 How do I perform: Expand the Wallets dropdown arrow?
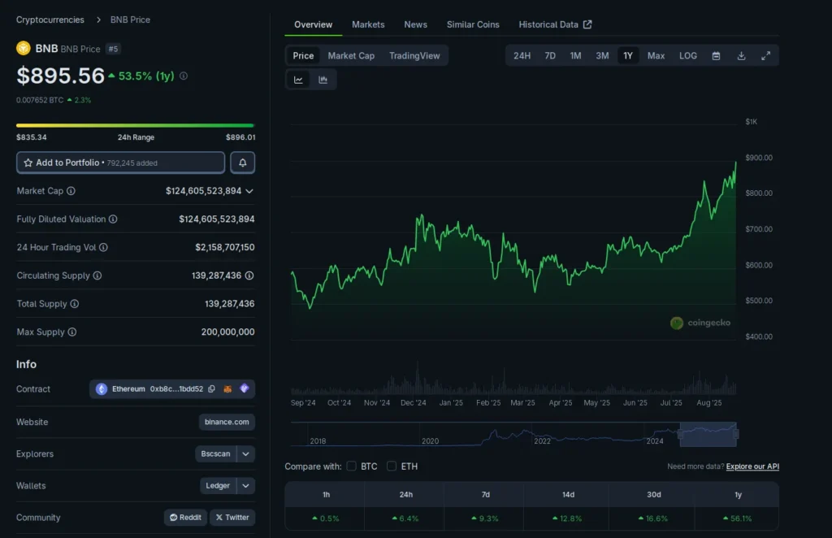245,485
